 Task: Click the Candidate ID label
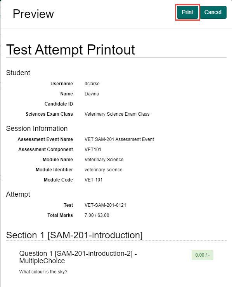[59, 104]
